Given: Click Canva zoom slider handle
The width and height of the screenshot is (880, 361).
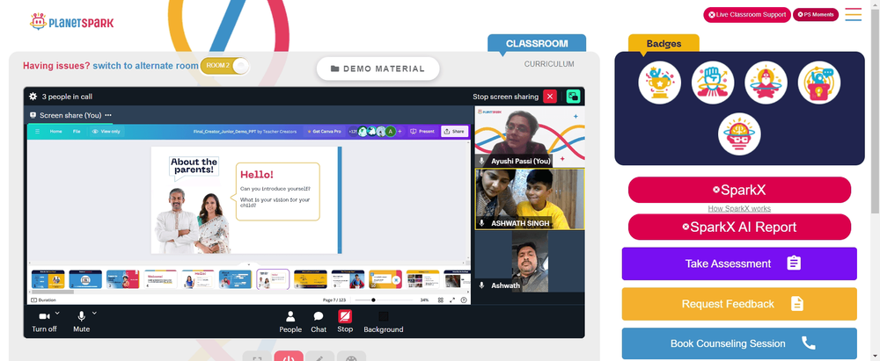Looking at the screenshot, I should coord(373,300).
